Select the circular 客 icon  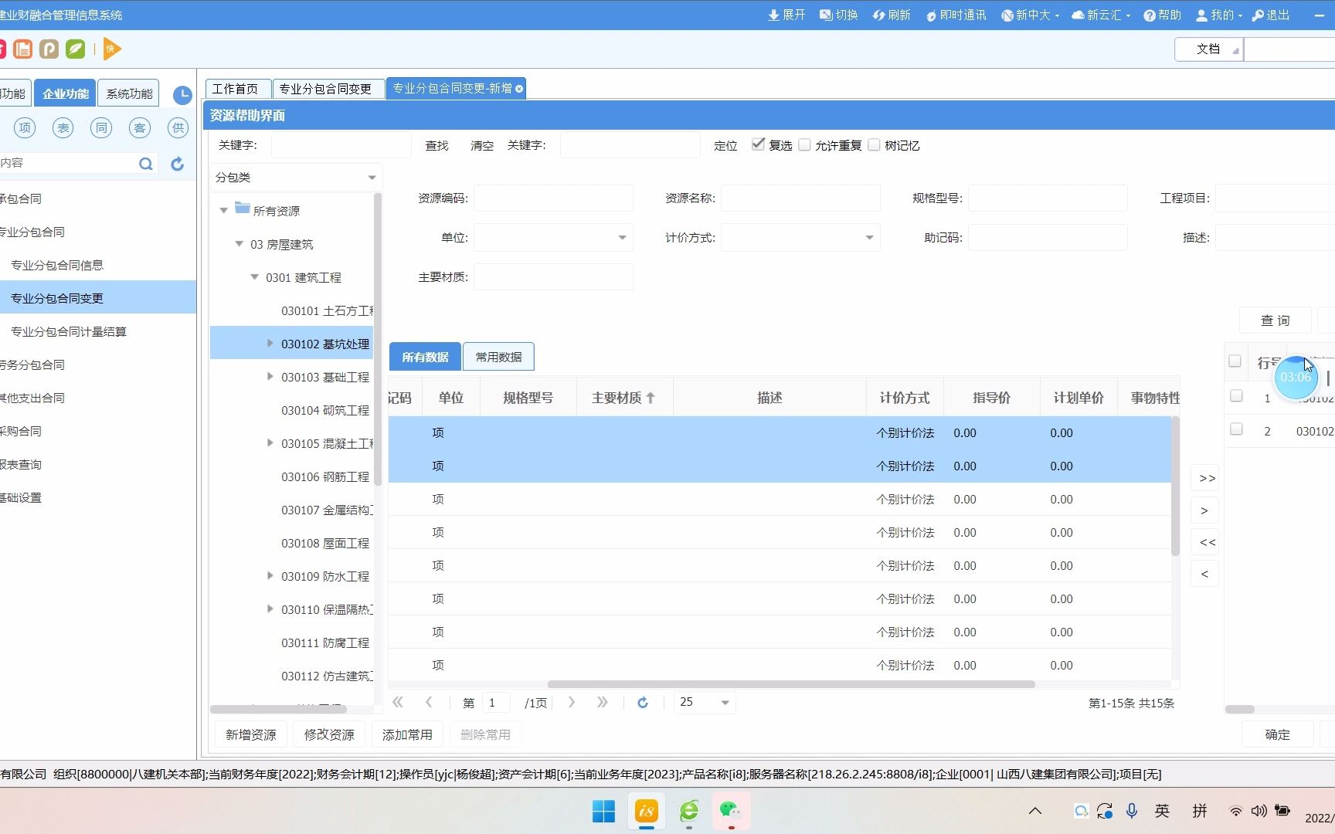coord(140,127)
